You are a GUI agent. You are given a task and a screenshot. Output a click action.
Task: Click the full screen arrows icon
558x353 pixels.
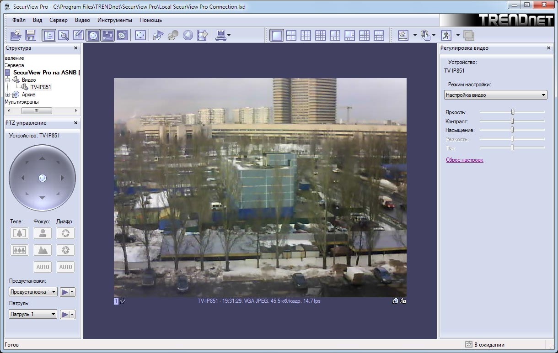click(140, 35)
